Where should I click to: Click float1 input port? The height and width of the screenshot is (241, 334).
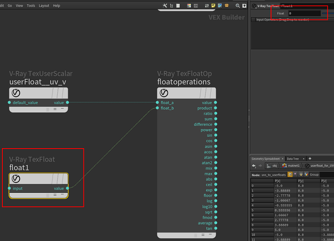[10, 188]
